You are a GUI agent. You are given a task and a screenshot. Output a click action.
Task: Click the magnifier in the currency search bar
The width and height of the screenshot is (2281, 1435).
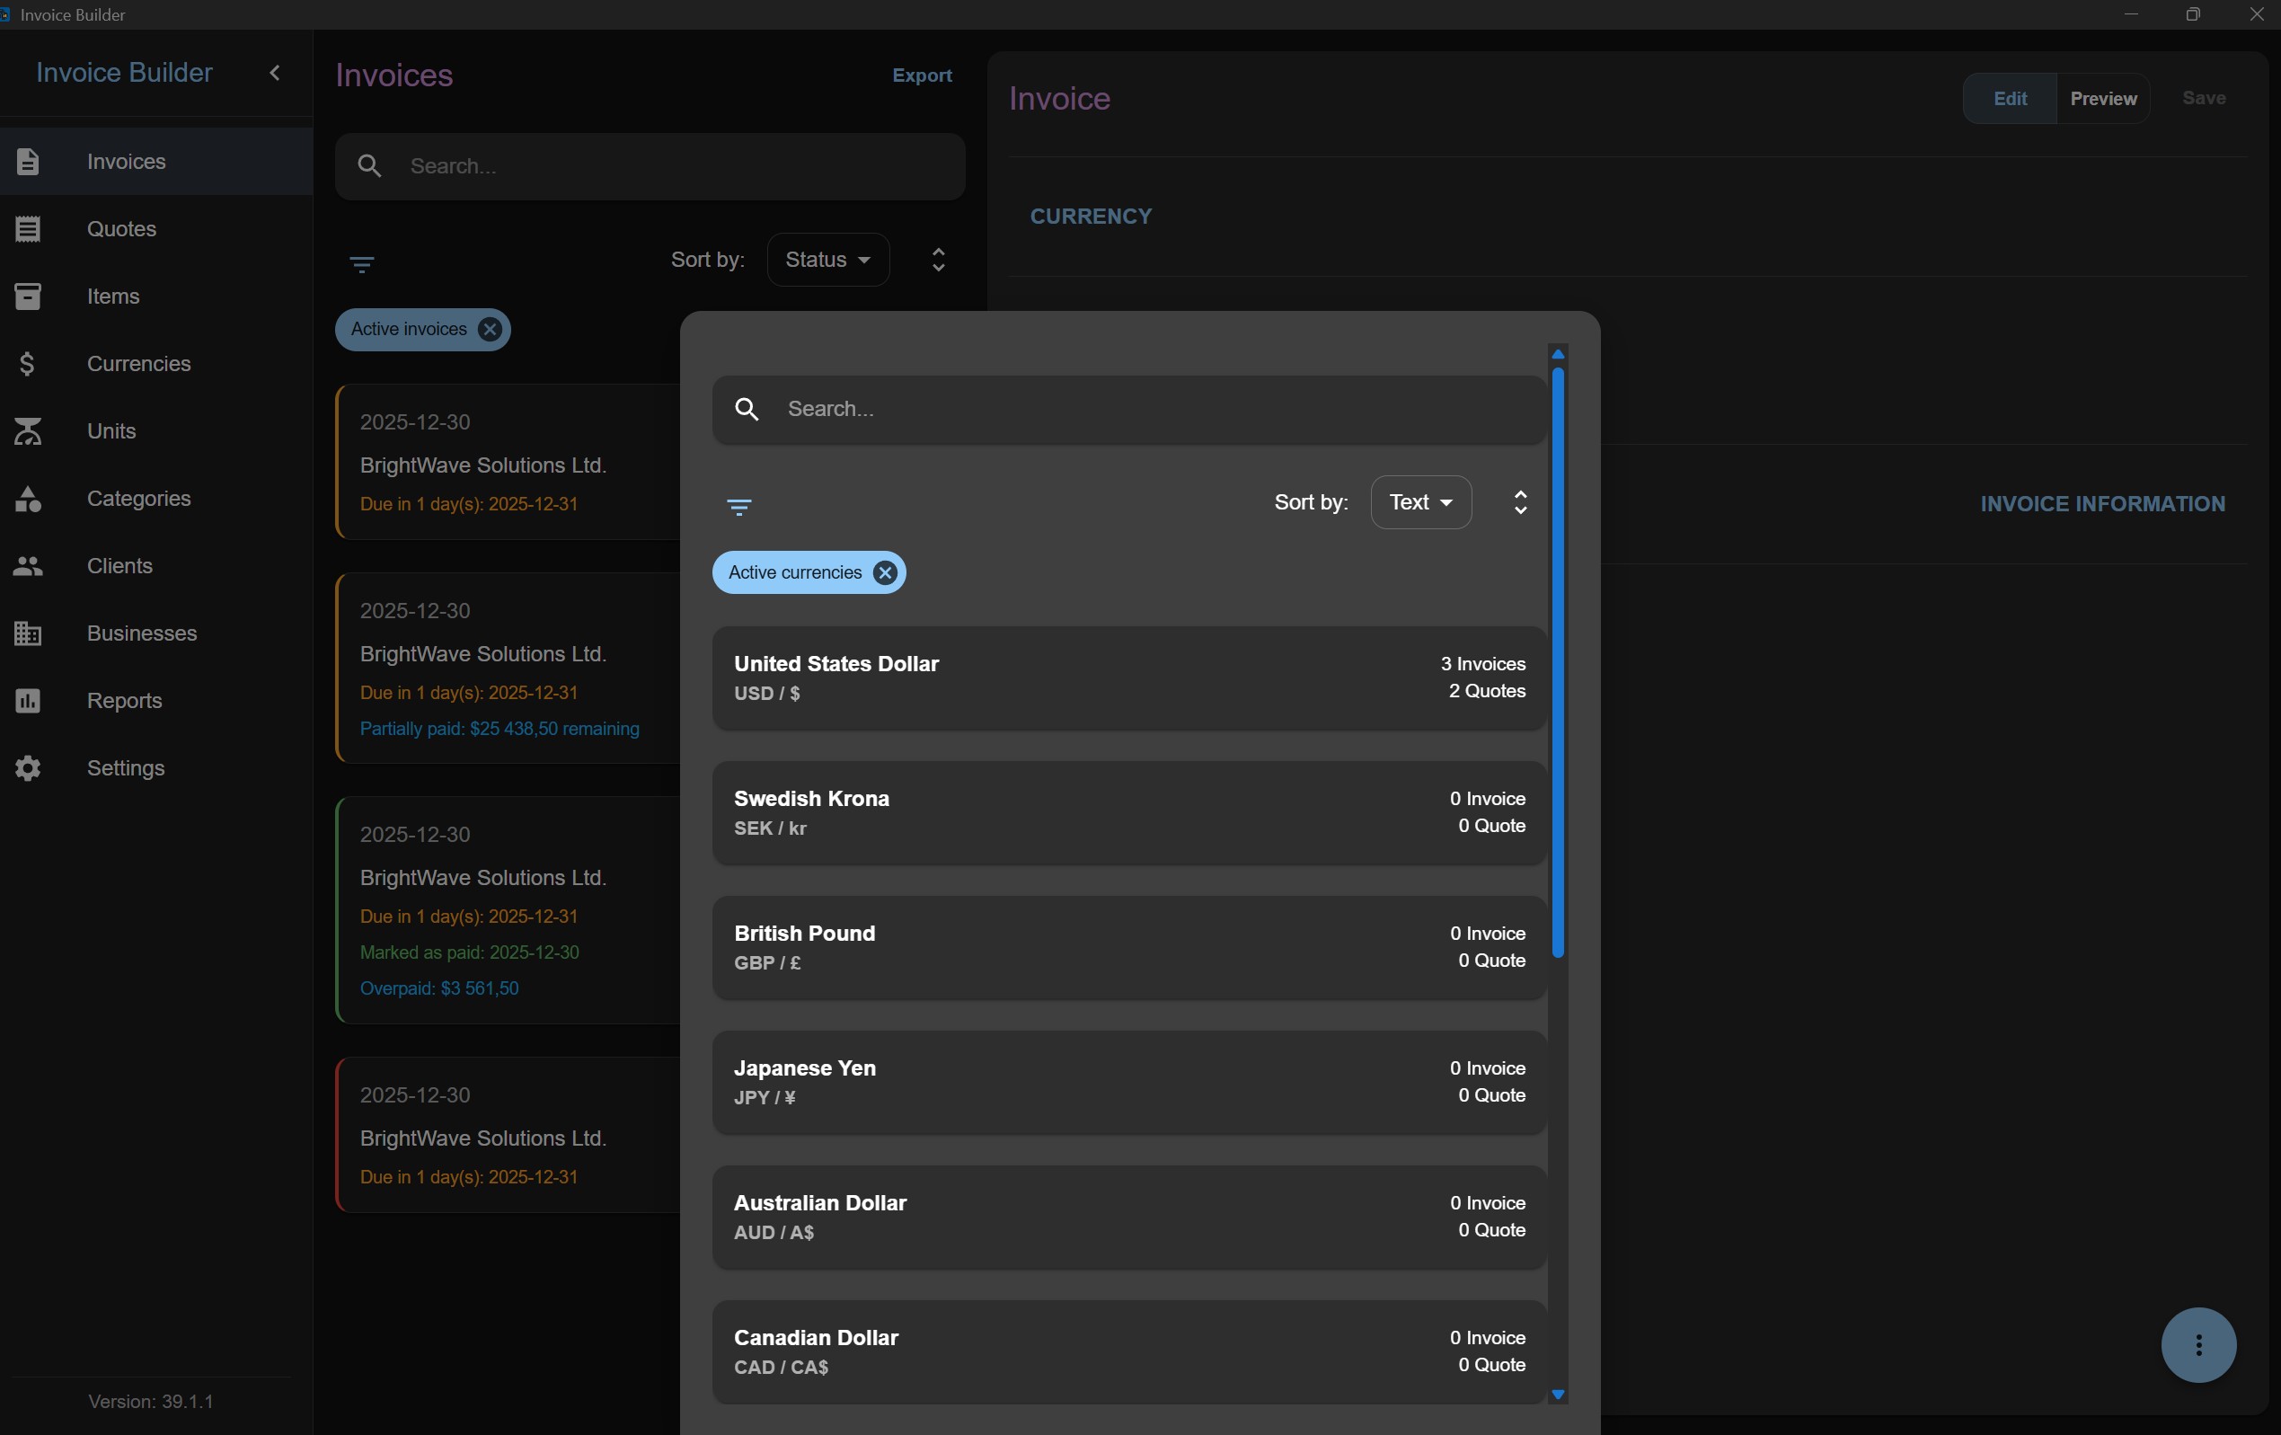(x=747, y=409)
